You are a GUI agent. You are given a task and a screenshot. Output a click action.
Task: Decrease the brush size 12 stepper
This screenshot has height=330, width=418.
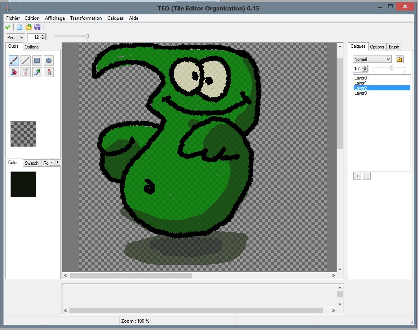[x=43, y=39]
